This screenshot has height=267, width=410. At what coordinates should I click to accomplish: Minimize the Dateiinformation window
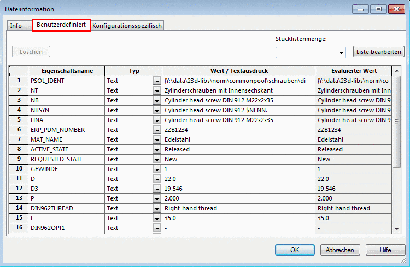pos(361,9)
